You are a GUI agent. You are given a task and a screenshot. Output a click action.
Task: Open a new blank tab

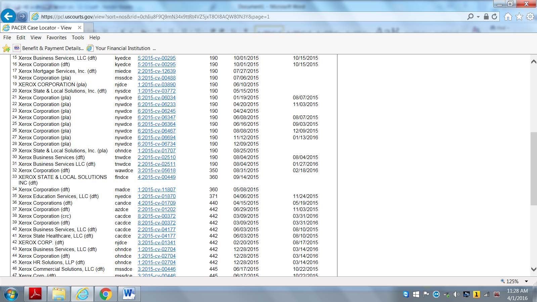coord(88,28)
